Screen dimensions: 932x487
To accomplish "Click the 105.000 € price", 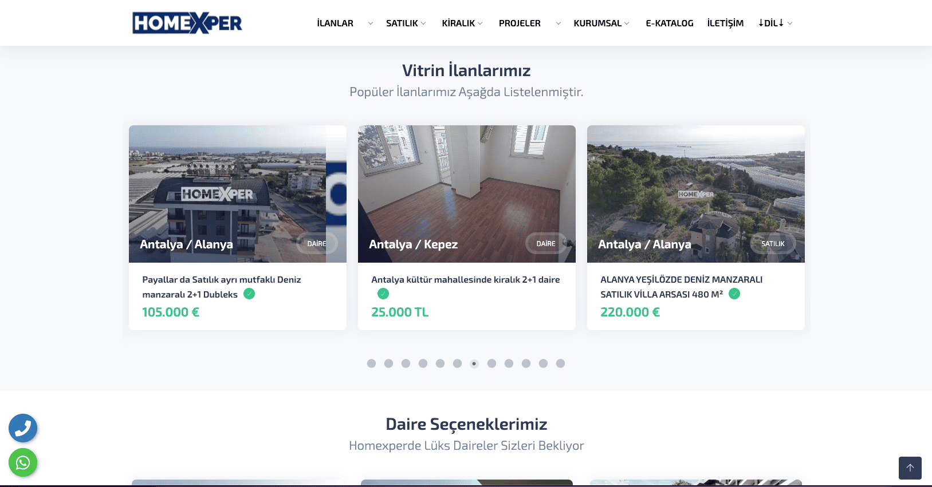I will (x=171, y=312).
